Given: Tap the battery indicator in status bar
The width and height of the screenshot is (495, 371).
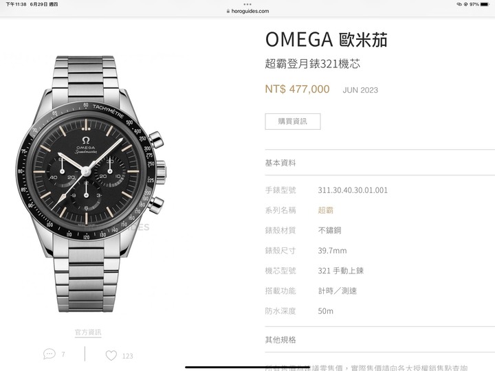Looking at the screenshot, I should point(485,4).
